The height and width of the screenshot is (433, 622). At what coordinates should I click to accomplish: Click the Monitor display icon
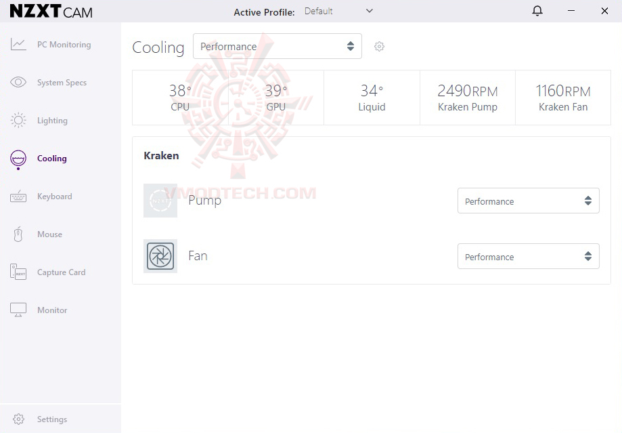(x=18, y=310)
